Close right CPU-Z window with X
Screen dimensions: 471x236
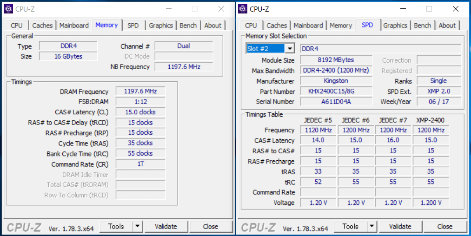tap(456, 9)
